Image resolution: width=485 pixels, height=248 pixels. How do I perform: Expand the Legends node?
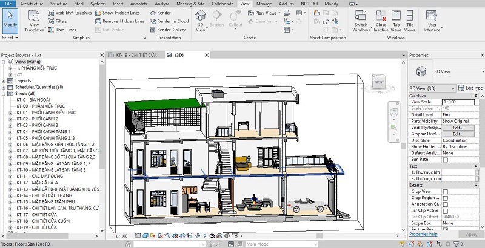(4, 81)
